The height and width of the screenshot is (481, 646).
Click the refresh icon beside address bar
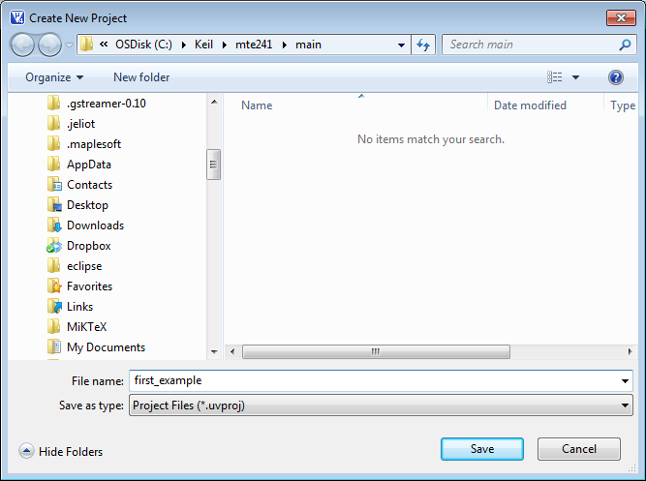pos(423,45)
